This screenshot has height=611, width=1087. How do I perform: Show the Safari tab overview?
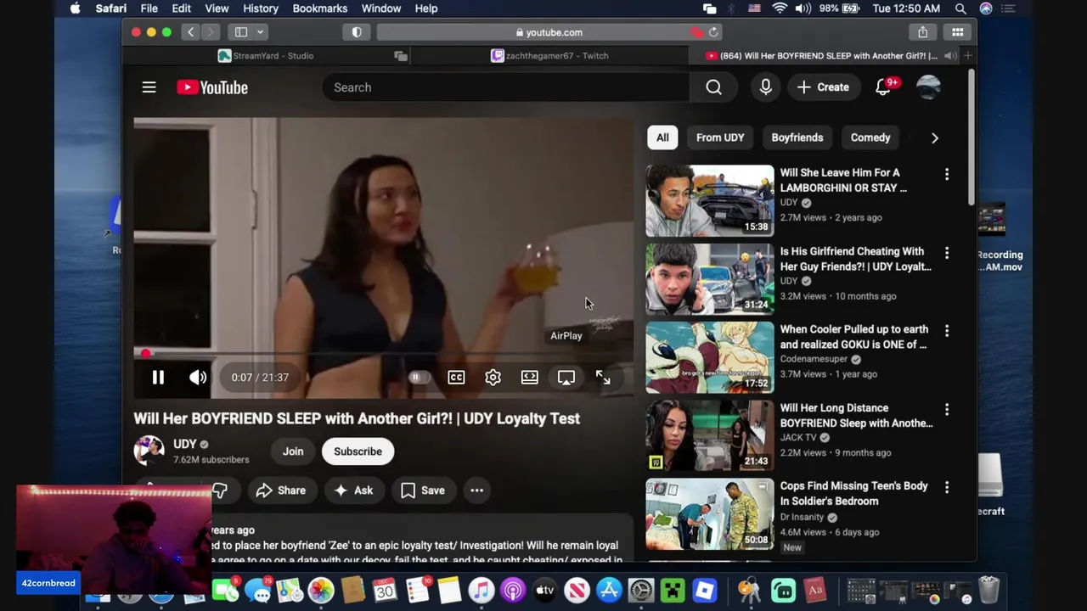coord(957,32)
